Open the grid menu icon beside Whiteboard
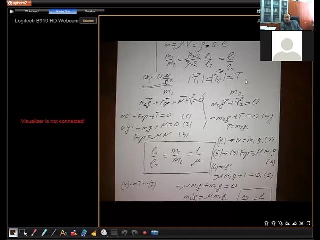Image resolution: width=320 pixels, height=240 pixels. tap(12, 11)
